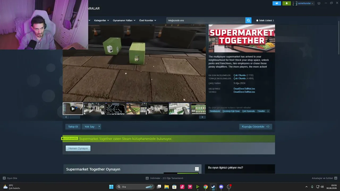Open the sametkaralar account dropdown
The height and width of the screenshot is (191, 340).
point(305,3)
